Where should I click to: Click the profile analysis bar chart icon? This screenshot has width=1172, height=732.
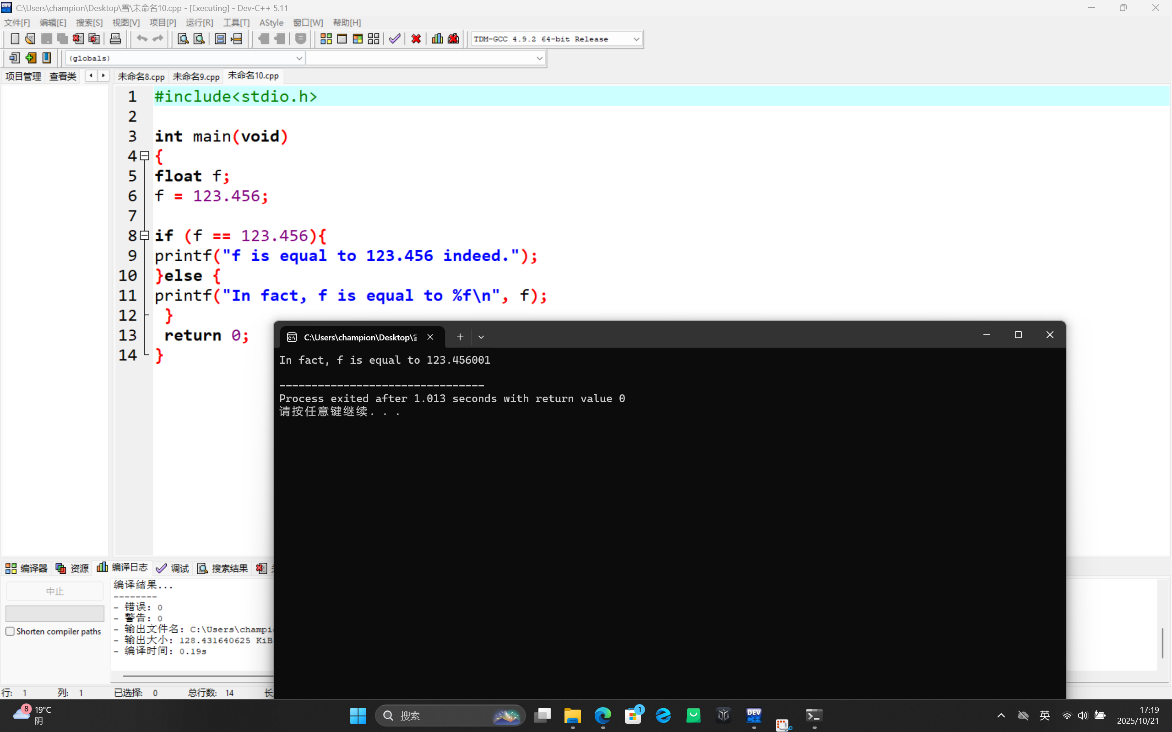tap(437, 39)
